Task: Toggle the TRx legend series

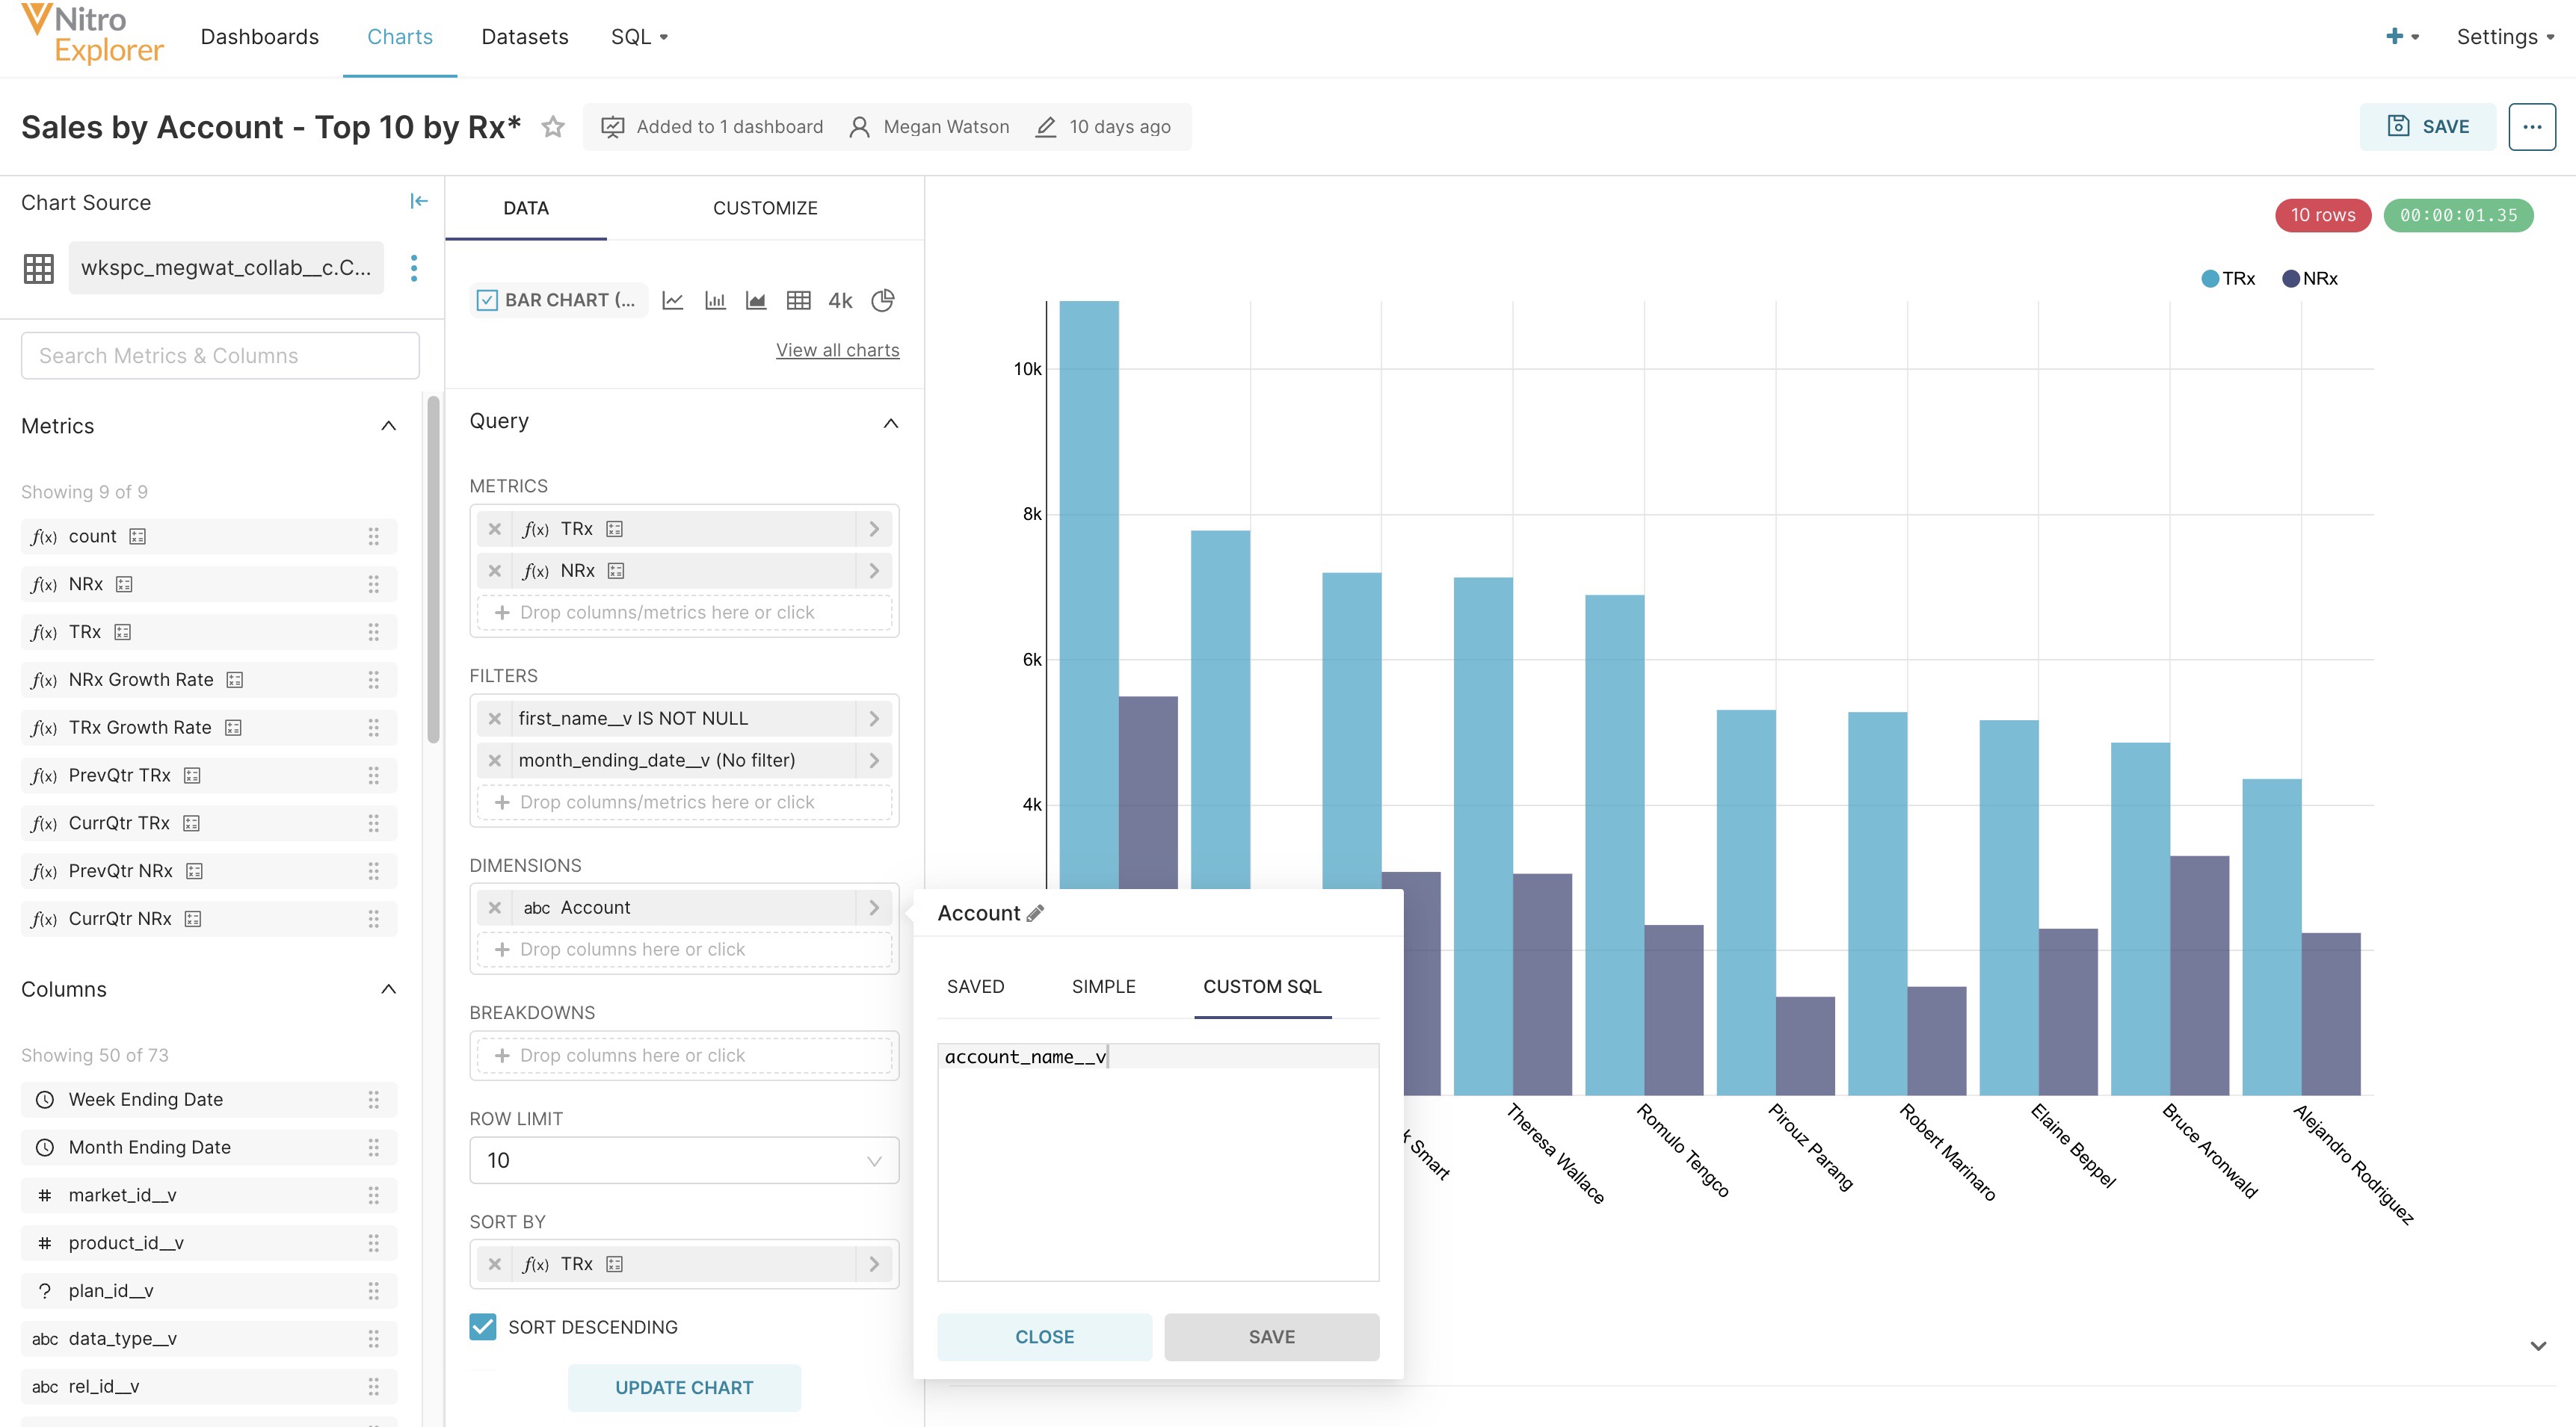Action: [x=2228, y=279]
